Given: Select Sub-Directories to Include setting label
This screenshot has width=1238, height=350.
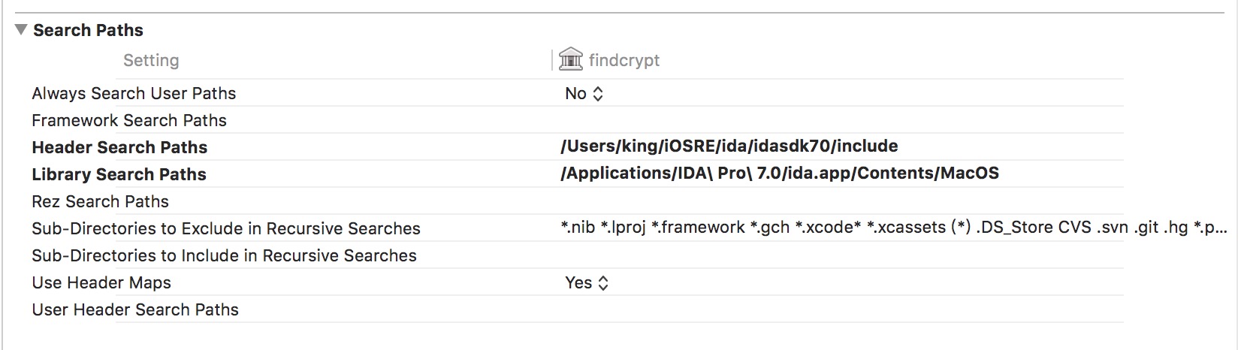Looking at the screenshot, I should click(224, 255).
